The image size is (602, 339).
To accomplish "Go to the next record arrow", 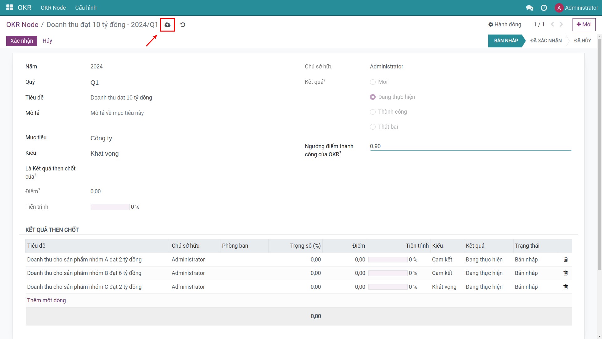I will click(x=561, y=24).
